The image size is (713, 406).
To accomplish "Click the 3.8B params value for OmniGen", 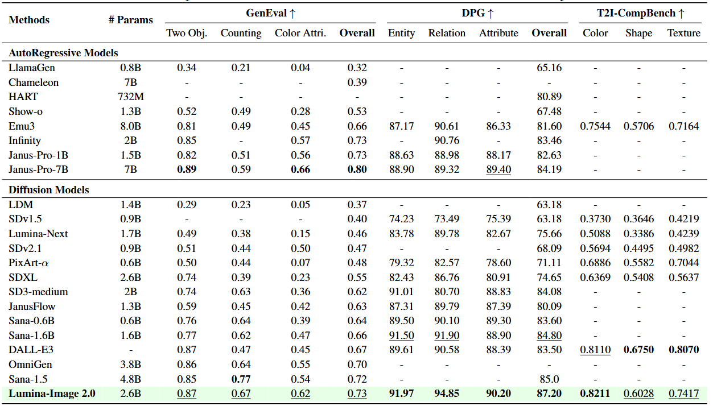I will [131, 364].
